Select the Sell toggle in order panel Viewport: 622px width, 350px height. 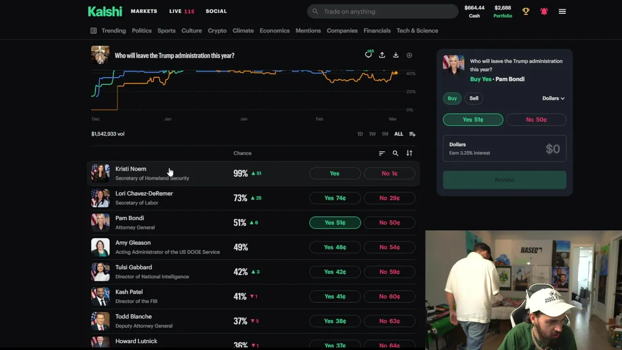[474, 98]
